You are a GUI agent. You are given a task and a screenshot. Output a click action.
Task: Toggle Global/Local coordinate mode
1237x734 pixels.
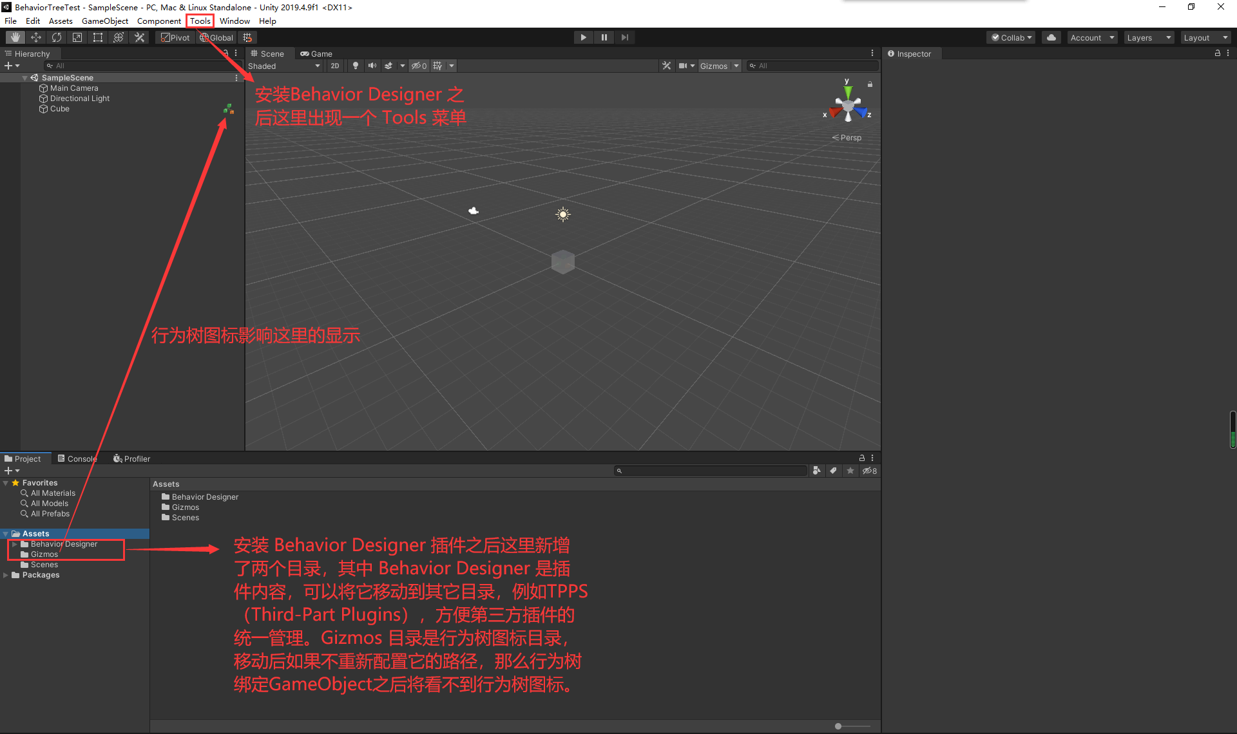[216, 37]
